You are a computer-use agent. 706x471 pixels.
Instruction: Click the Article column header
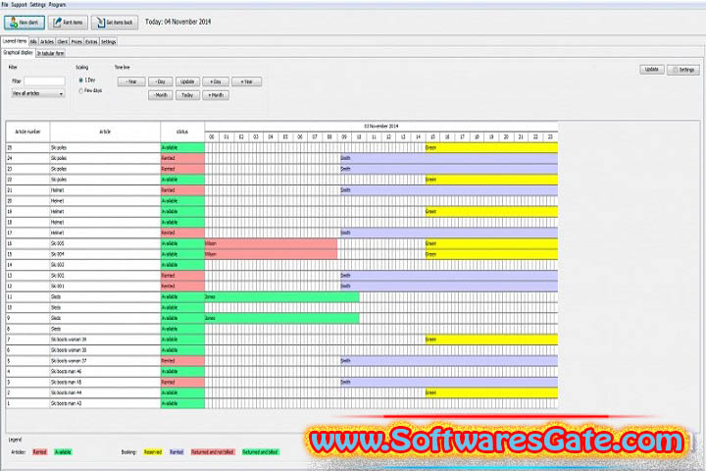tap(105, 131)
